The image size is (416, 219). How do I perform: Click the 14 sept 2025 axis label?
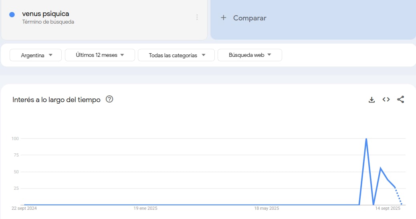388,209
